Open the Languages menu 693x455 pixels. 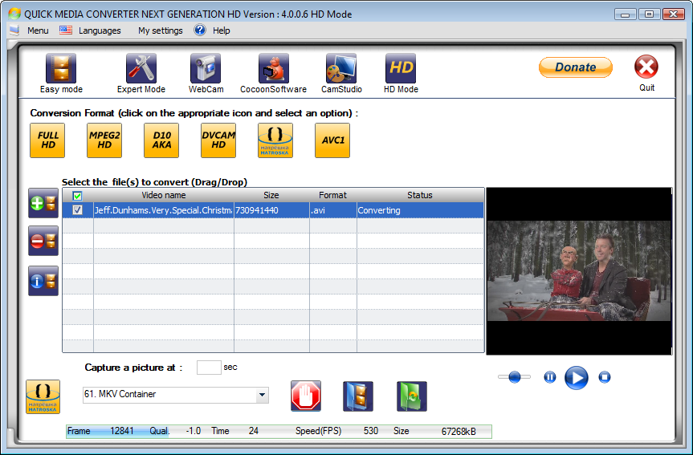pos(100,30)
